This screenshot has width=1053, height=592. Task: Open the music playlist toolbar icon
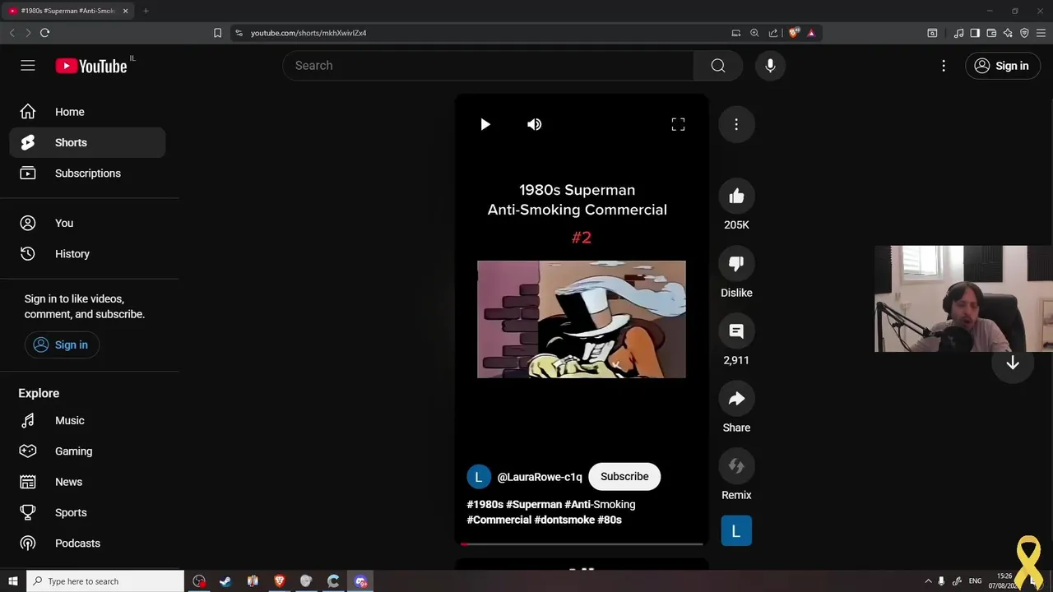[958, 33]
